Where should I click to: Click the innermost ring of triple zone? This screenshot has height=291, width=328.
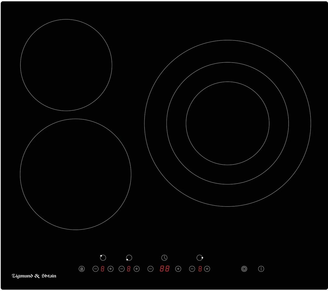228,123
